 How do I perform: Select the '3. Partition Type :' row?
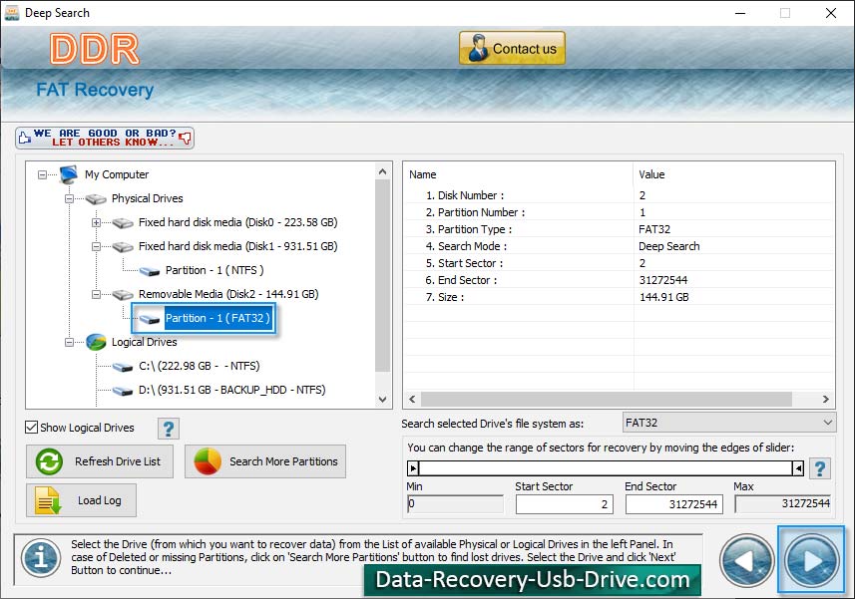point(619,229)
